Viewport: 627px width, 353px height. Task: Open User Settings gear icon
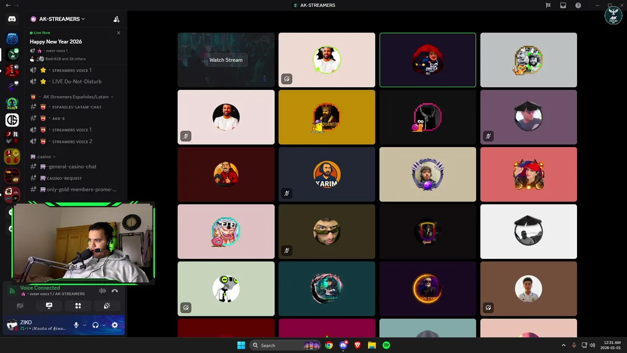pyautogui.click(x=115, y=325)
